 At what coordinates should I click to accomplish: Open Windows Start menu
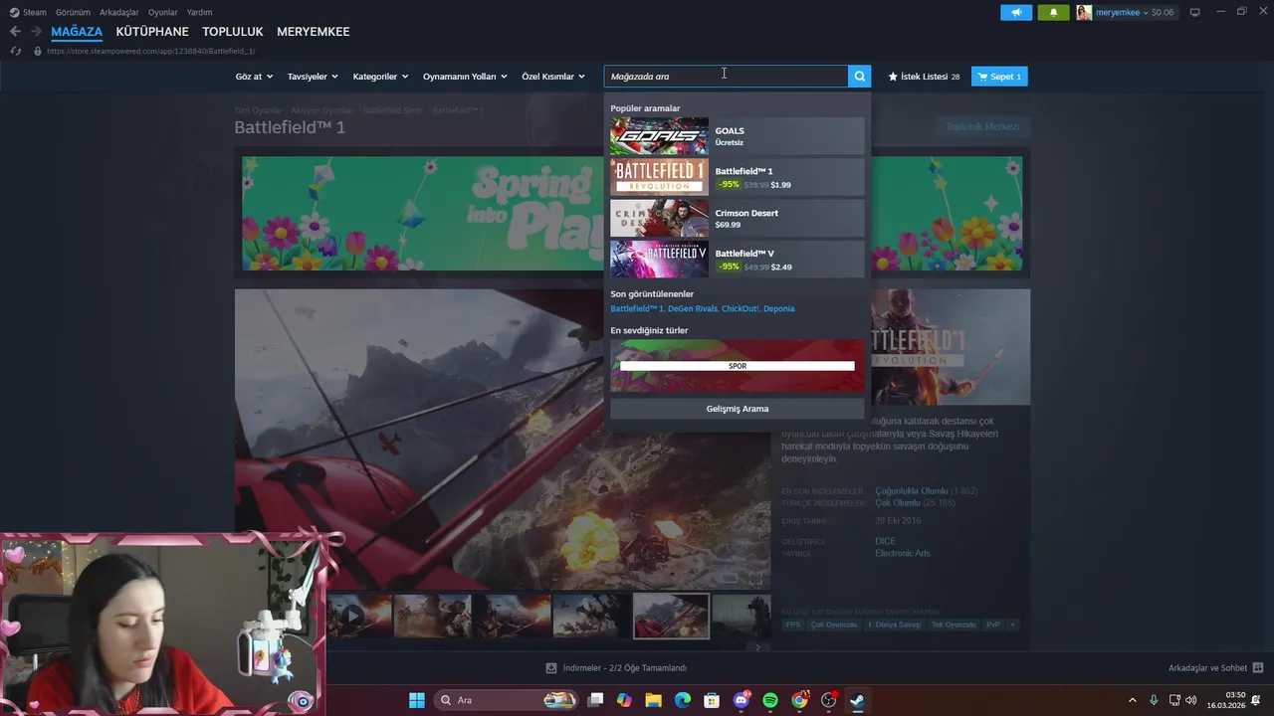point(416,700)
